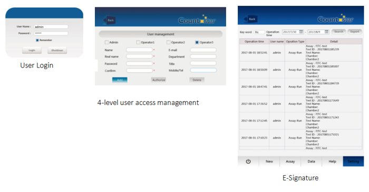
Task: Open the start date calendar picker
Action: tap(301, 32)
